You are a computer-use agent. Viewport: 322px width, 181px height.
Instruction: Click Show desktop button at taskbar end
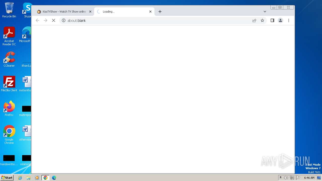(319, 178)
